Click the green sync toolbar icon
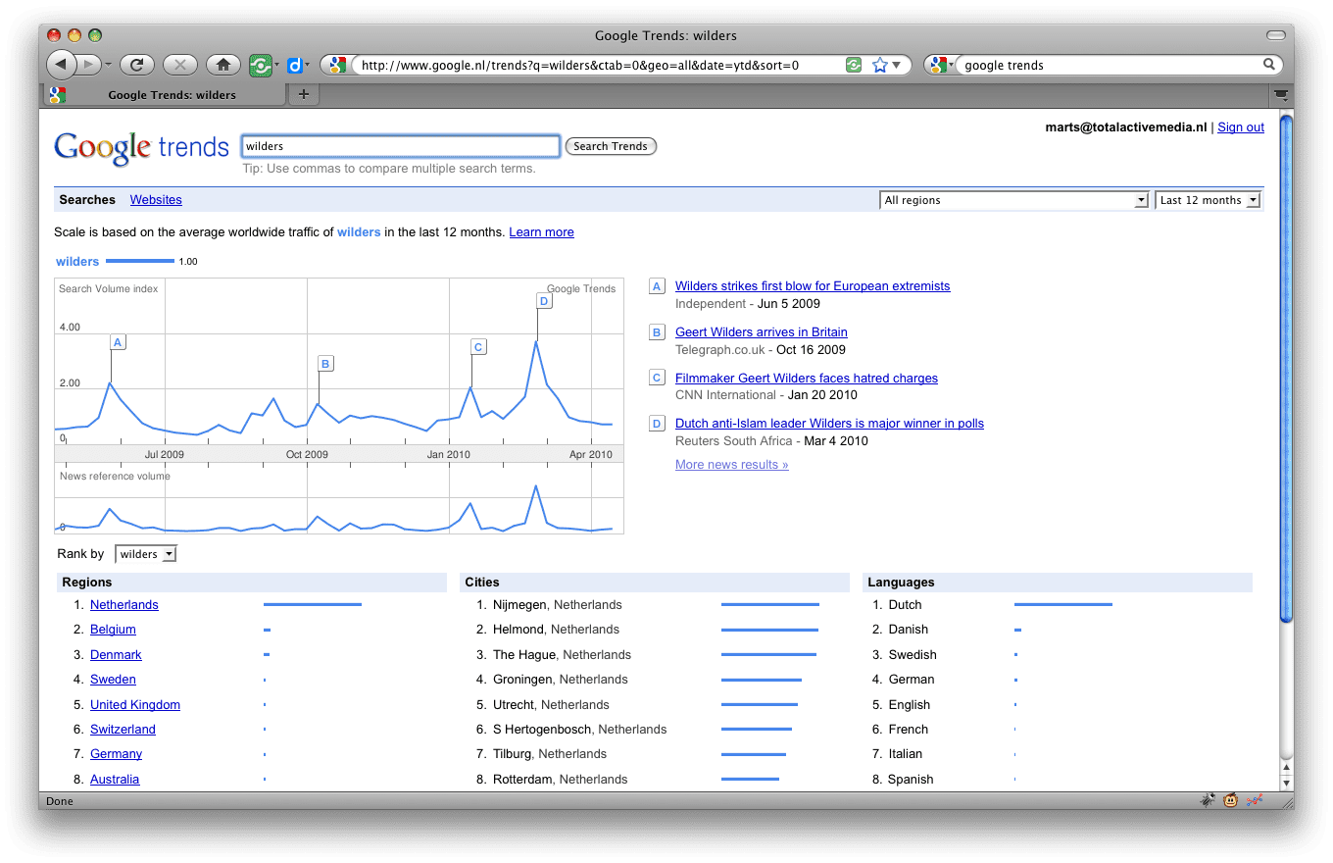Image resolution: width=1333 pixels, height=863 pixels. pos(260,65)
